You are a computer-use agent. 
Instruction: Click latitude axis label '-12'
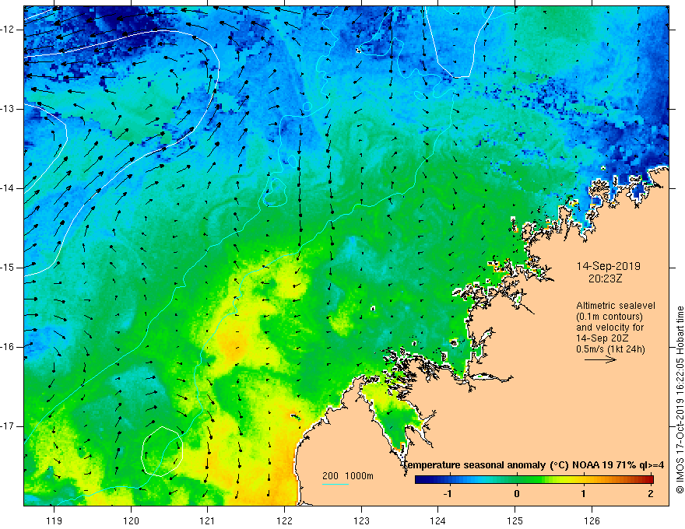pyautogui.click(x=8, y=30)
